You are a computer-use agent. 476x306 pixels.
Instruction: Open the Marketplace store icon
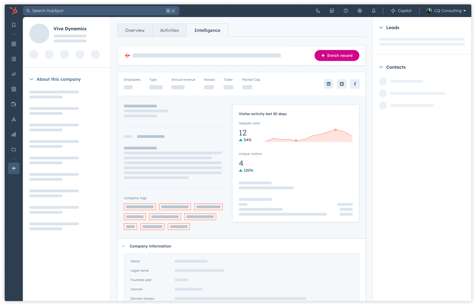click(x=332, y=11)
